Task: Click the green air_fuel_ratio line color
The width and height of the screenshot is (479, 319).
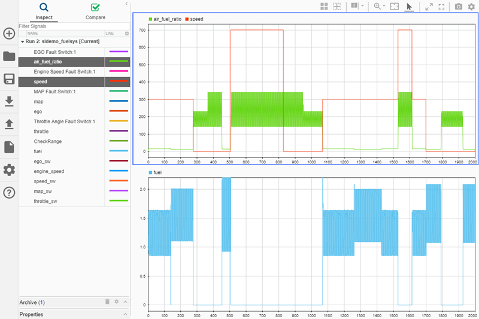Action: [119, 61]
